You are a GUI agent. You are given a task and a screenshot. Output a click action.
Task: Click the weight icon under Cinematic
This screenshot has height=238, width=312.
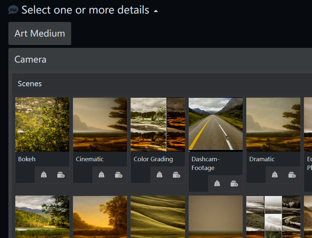coord(101,175)
